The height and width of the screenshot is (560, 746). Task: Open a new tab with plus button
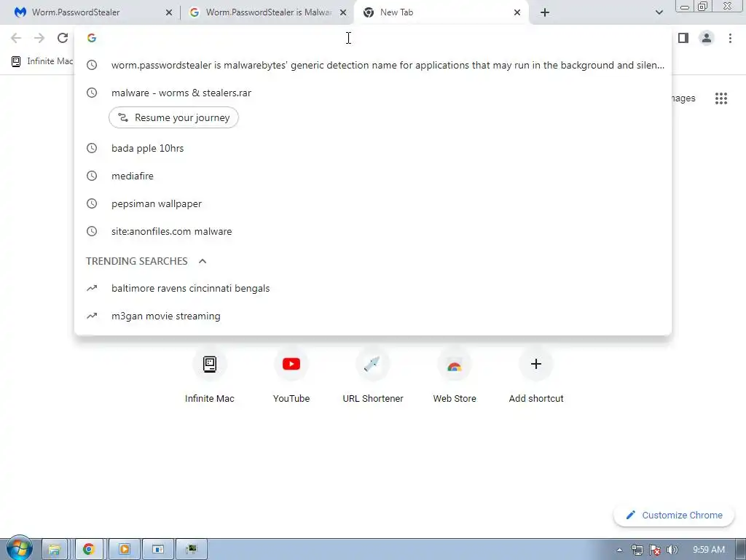pyautogui.click(x=545, y=12)
